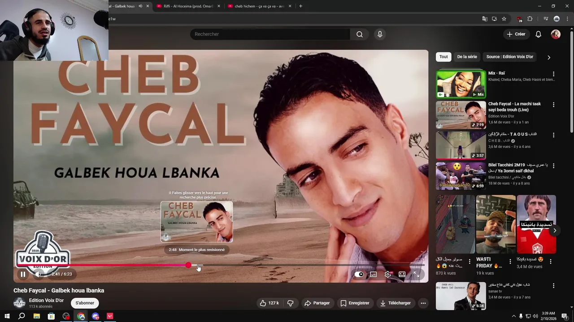Screen dimensions: 574x322
Task: Open the Chrome profile avatar
Action: 557,19
